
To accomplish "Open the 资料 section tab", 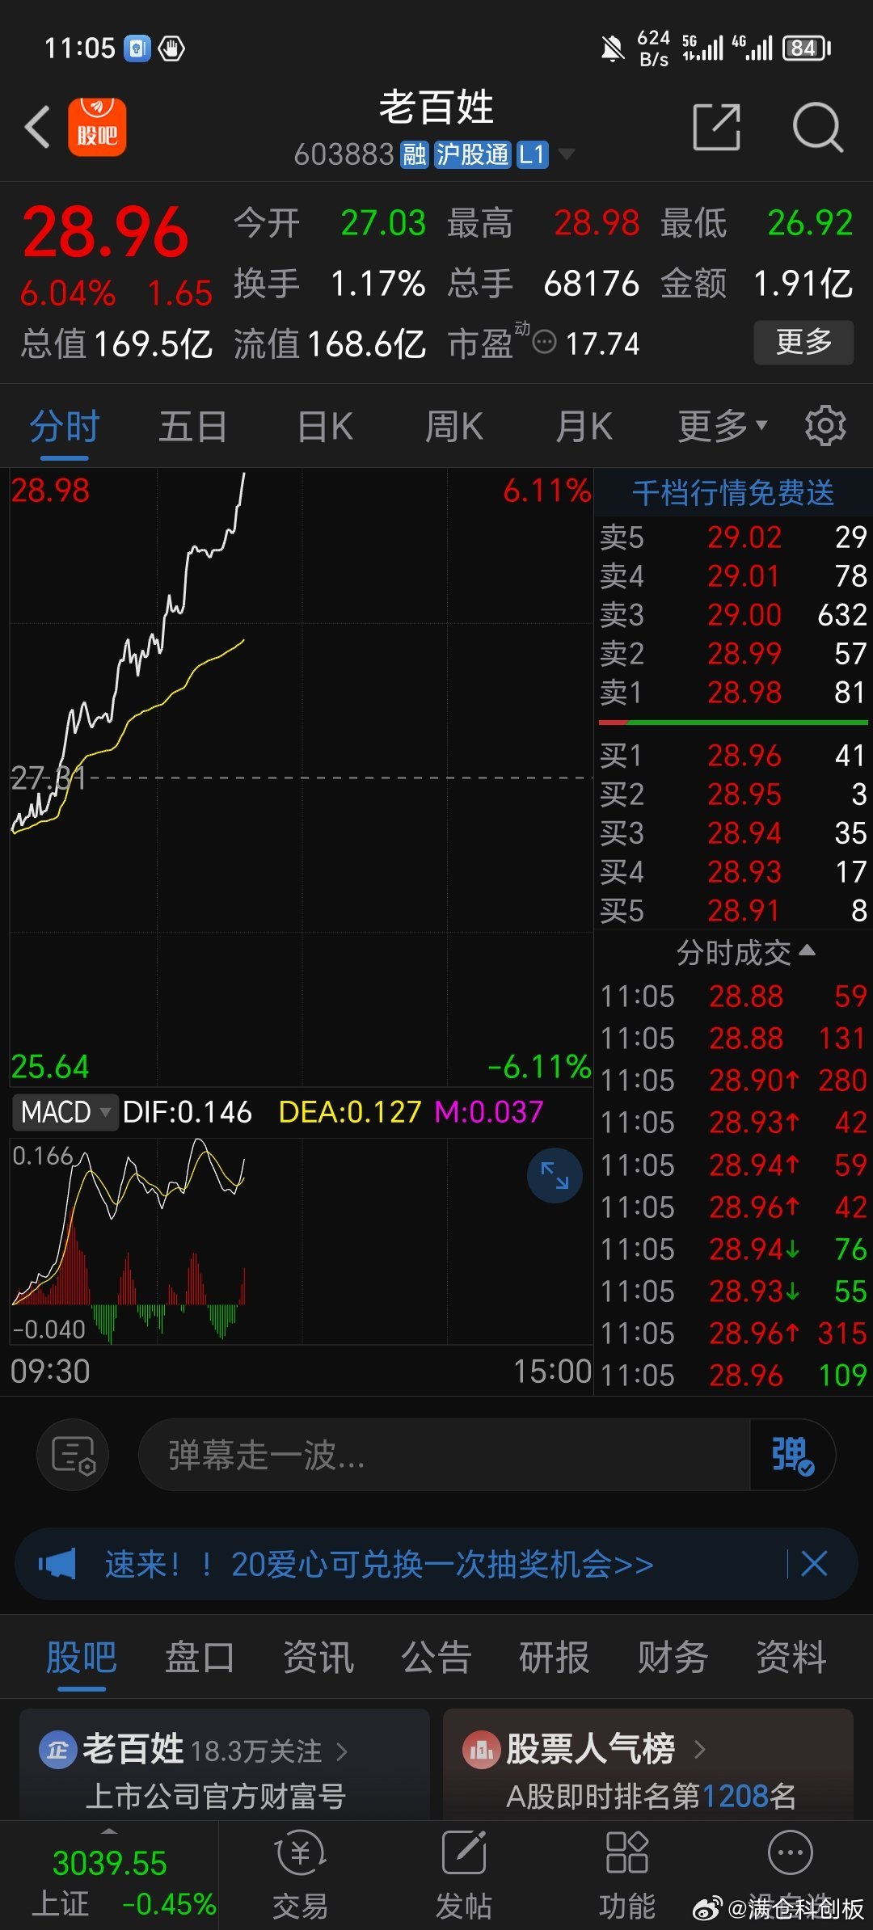I will coord(791,1658).
